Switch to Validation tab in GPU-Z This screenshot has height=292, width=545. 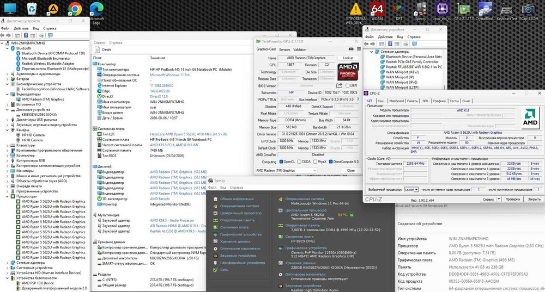300,49
